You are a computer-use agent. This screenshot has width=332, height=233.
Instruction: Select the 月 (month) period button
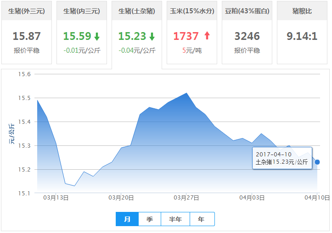(x=127, y=219)
